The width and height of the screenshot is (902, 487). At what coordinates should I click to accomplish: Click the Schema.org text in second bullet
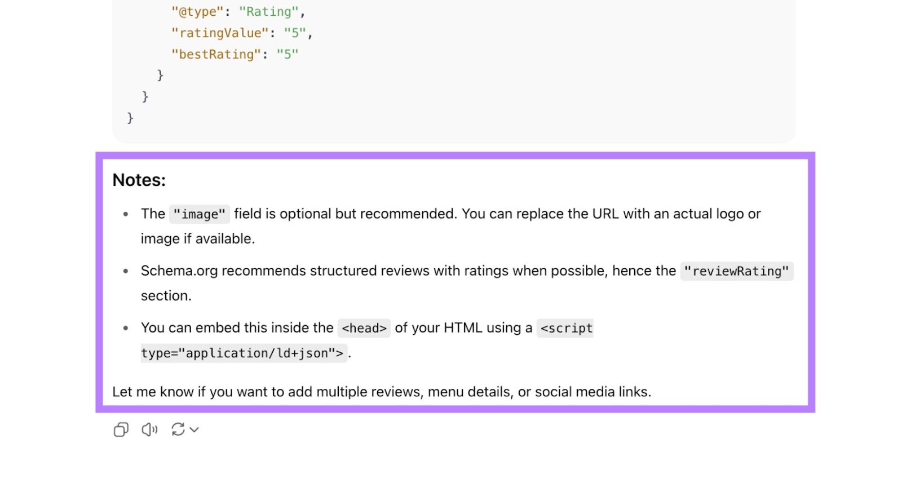pos(179,271)
